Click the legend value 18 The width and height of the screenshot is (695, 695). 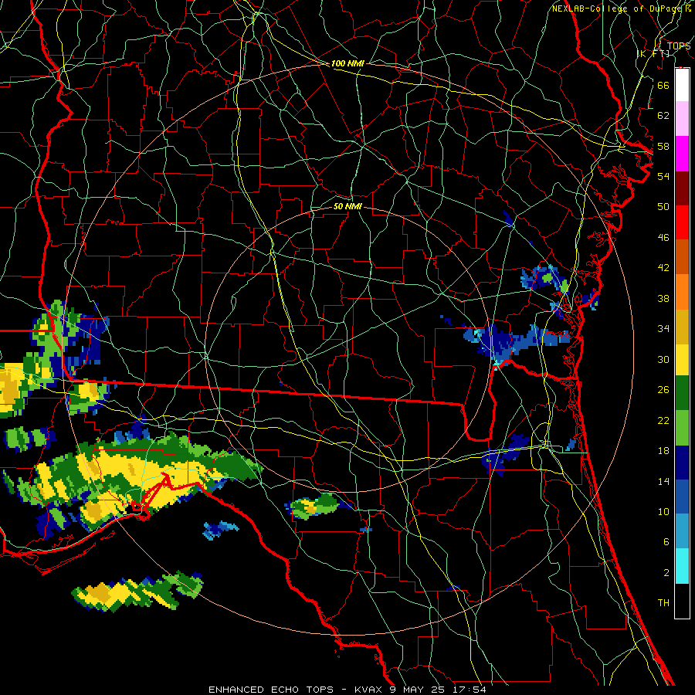coord(663,451)
